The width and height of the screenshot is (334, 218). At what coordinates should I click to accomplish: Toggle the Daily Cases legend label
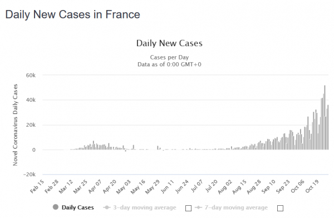(x=77, y=207)
